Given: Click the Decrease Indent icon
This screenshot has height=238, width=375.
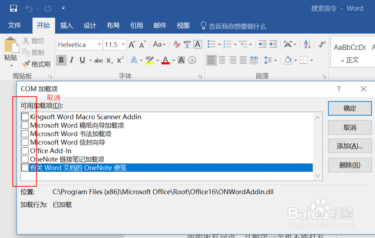Looking at the screenshot, I should pyautogui.click(x=262, y=44).
